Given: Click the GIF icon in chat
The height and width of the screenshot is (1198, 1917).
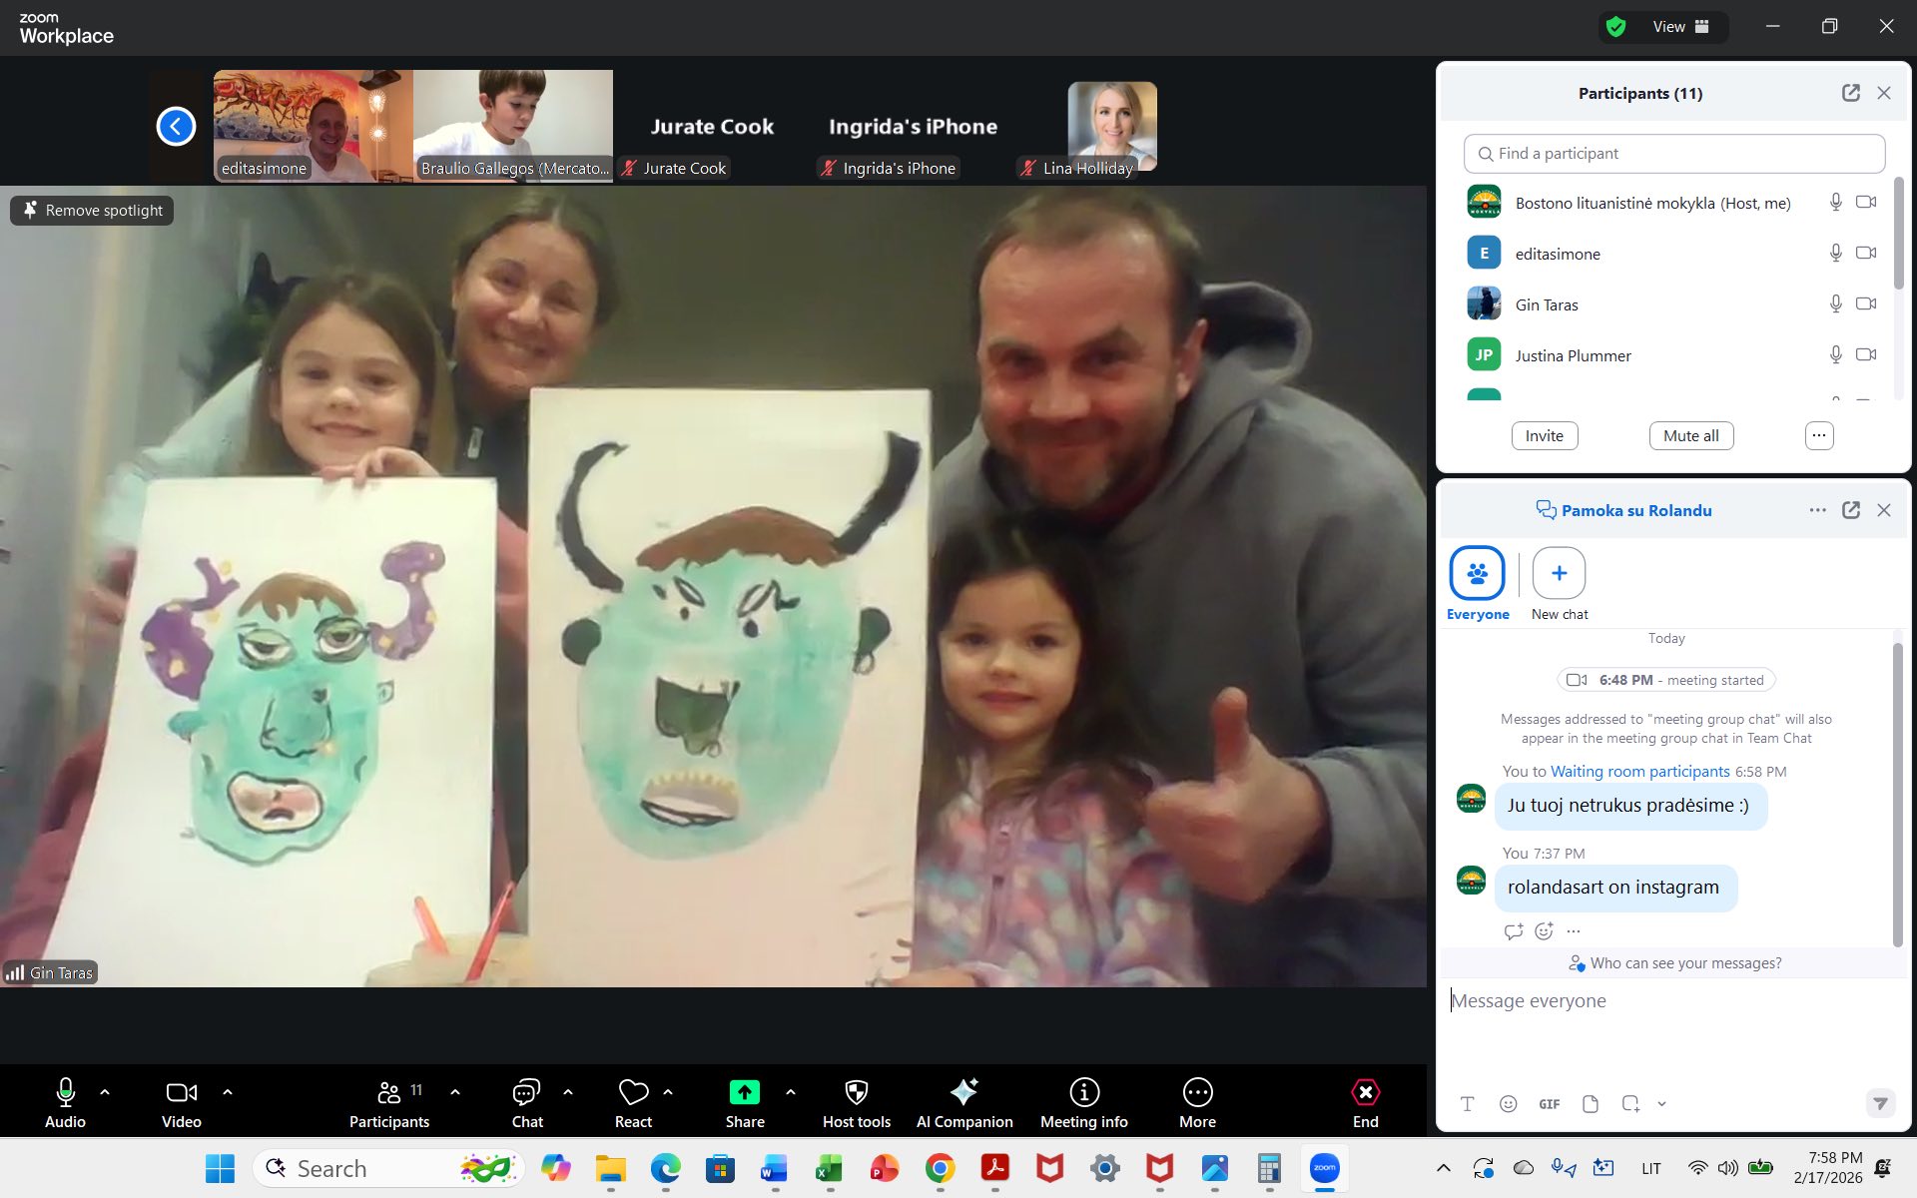Looking at the screenshot, I should pos(1549,1104).
